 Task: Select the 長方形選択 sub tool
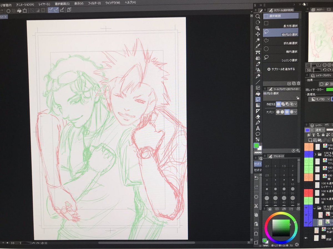tap(281, 24)
